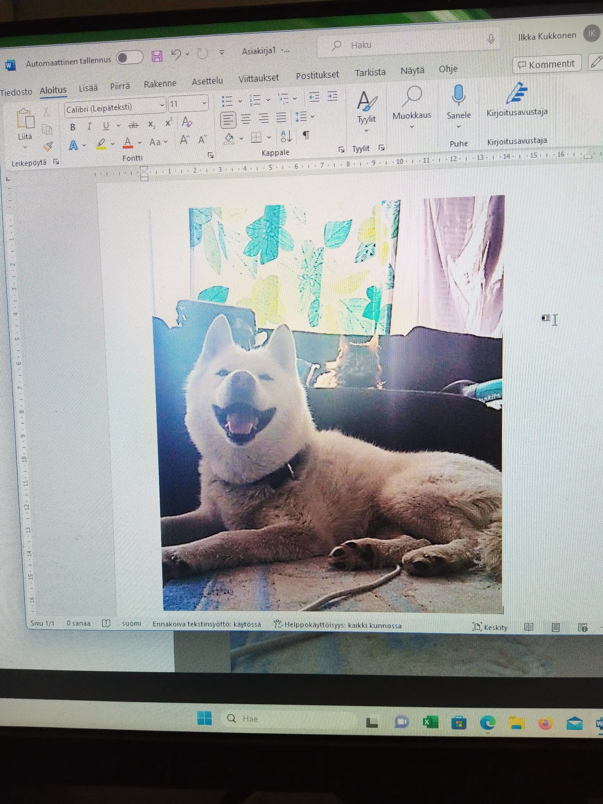Viewport: 603px width, 804px height.
Task: Click the Clear Formatting icon
Action: click(x=187, y=121)
